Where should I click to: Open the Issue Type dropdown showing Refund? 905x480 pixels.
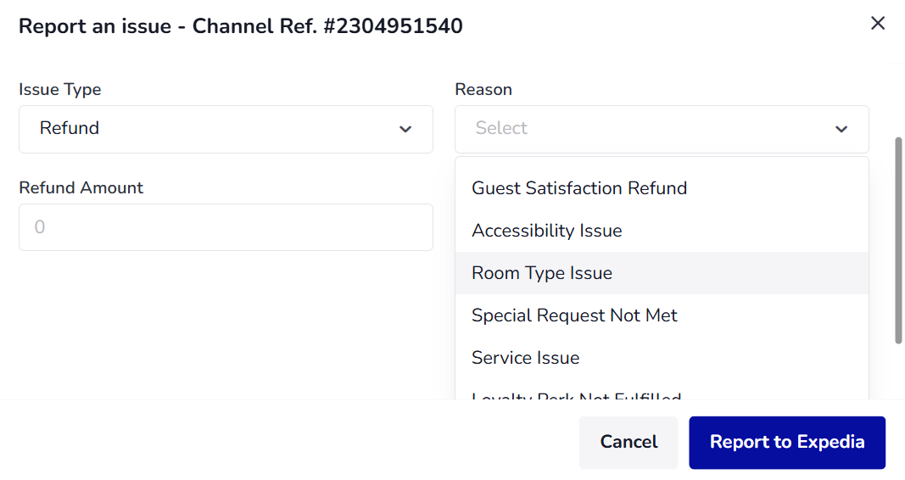[x=226, y=129]
